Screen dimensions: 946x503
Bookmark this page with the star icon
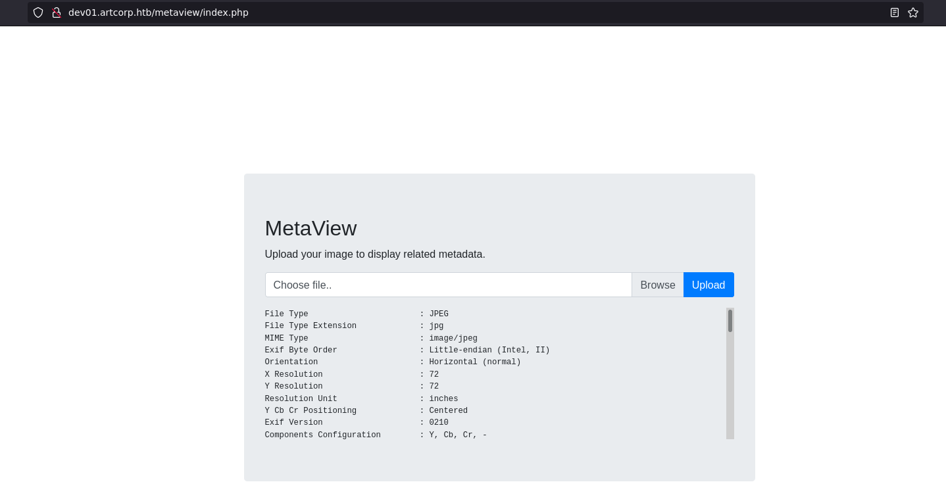click(x=912, y=12)
